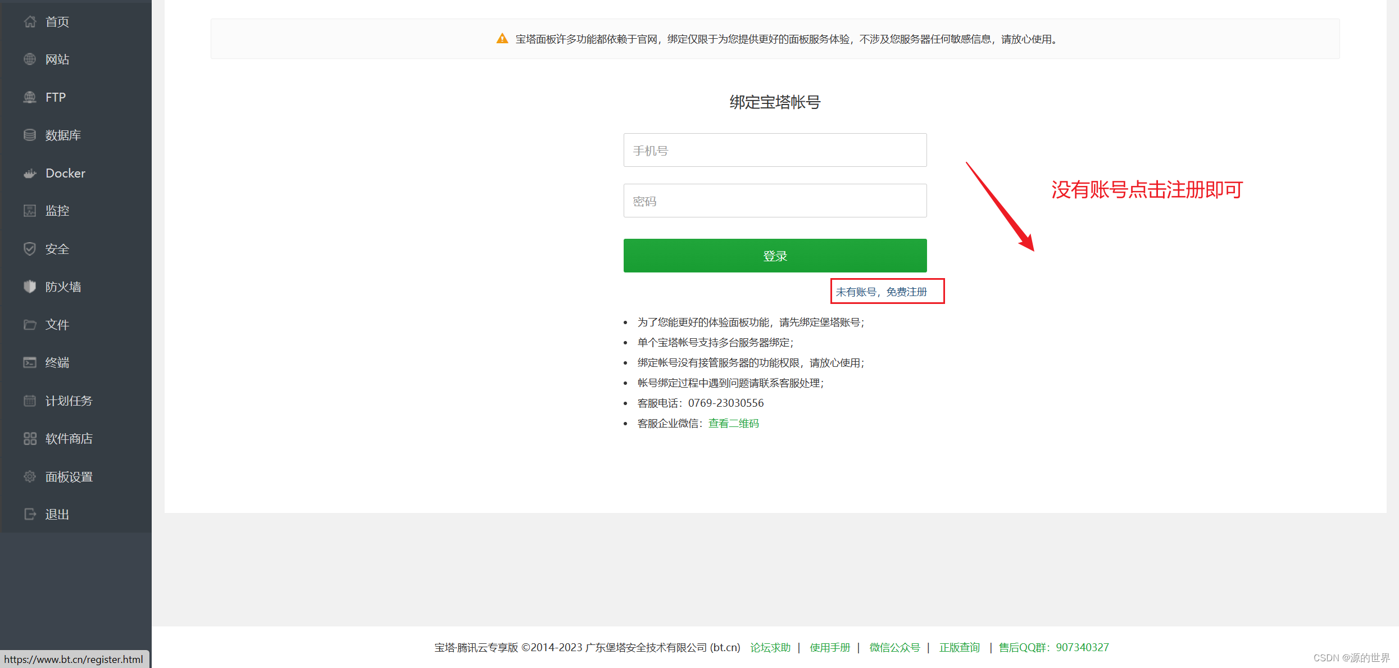Click the 客服电话：0769-23030556 text

tap(700, 403)
